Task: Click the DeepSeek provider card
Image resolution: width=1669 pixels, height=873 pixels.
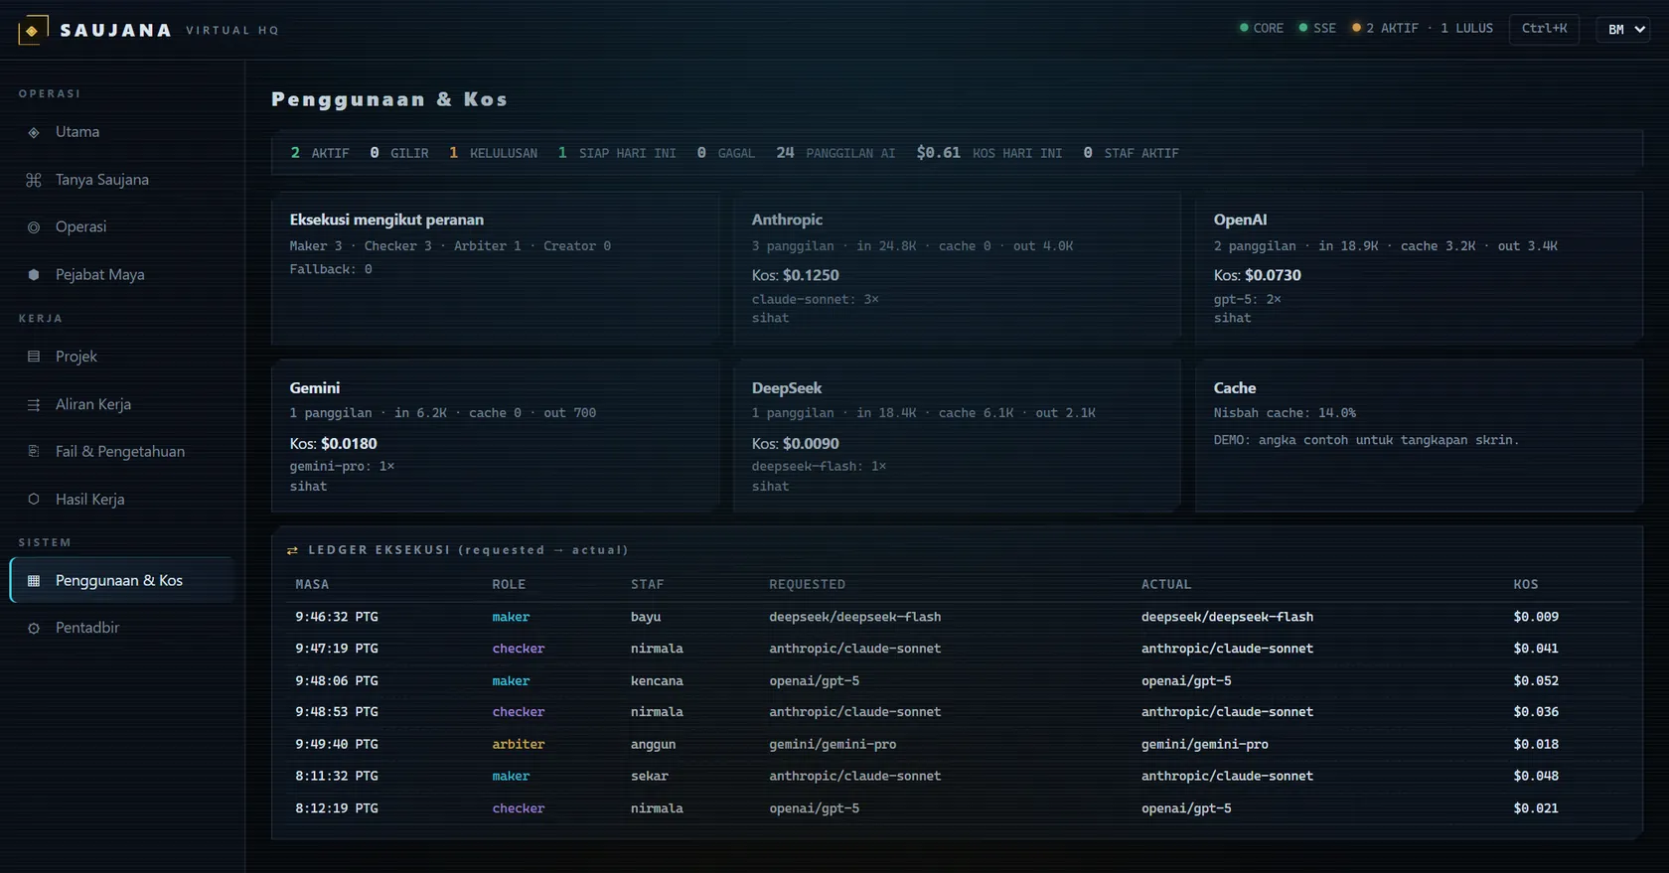Action: pyautogui.click(x=957, y=436)
